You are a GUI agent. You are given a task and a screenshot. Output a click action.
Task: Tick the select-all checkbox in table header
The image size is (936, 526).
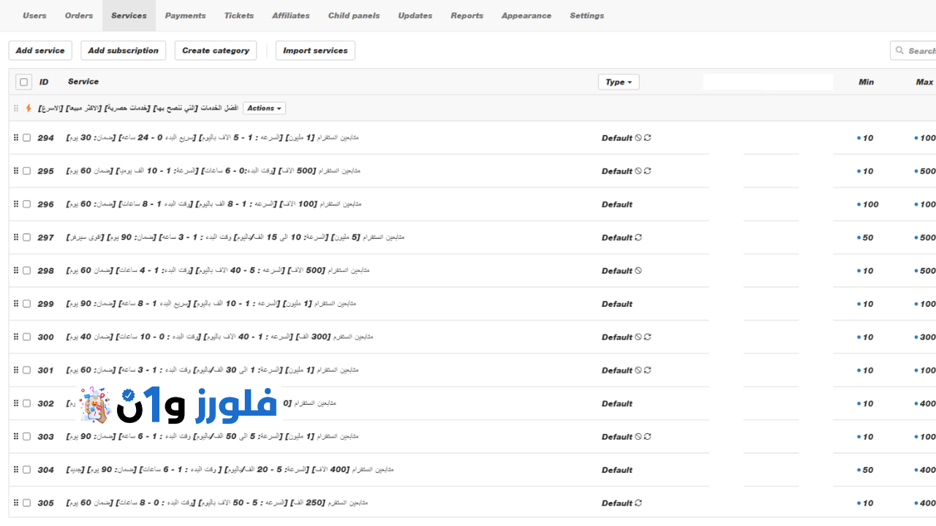[x=24, y=83]
